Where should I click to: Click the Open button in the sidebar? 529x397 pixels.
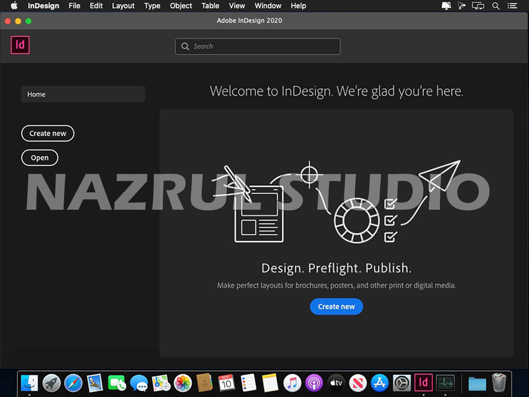(40, 158)
